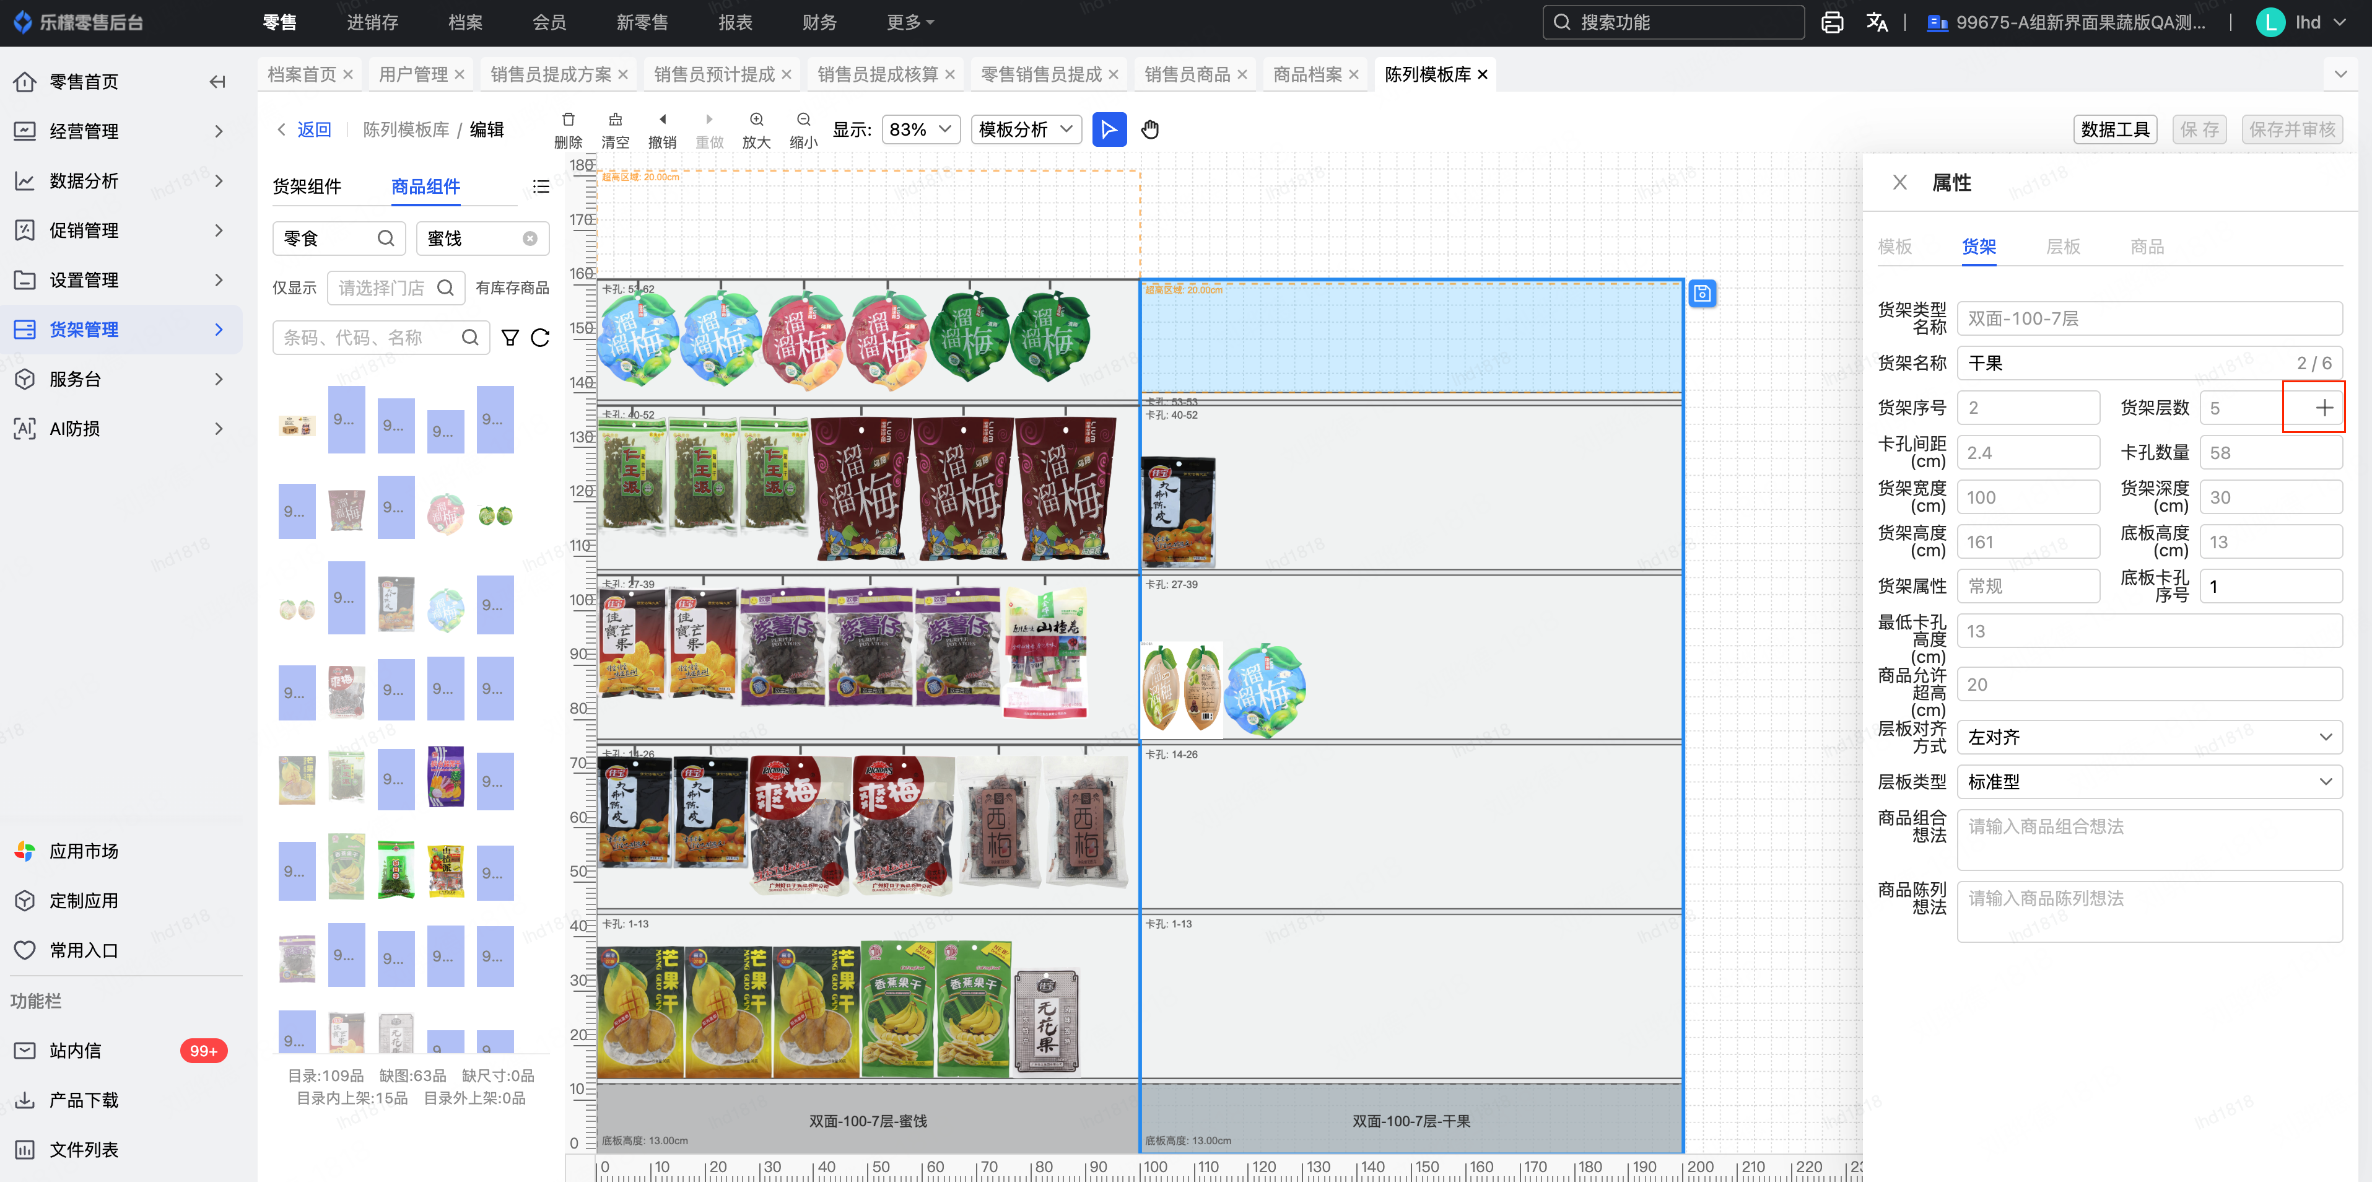Click the zoom in (放大) icon
This screenshot has width=2372, height=1182.
click(756, 120)
